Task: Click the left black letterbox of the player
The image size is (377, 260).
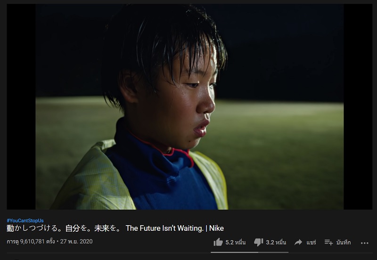Action: click(x=21, y=106)
